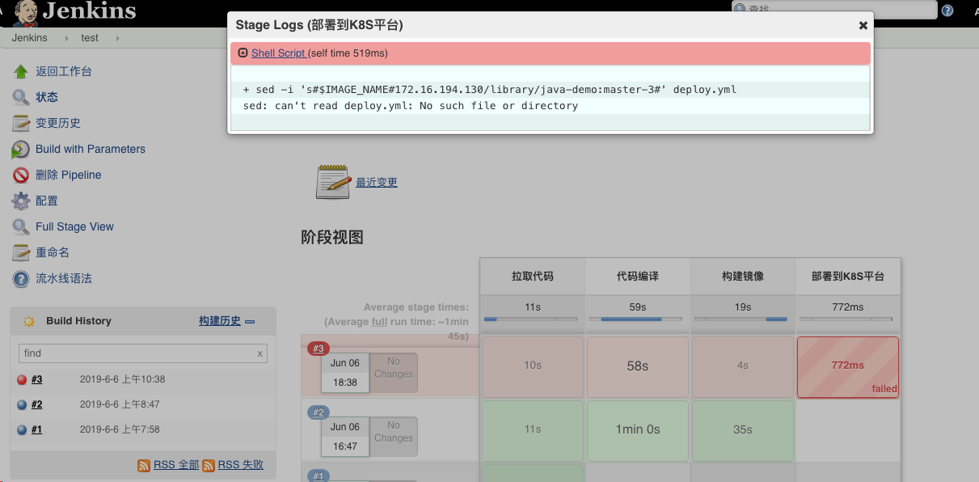Image resolution: width=979 pixels, height=482 pixels.
Task: Click the Build with Parameters clock icon
Action: [22, 149]
